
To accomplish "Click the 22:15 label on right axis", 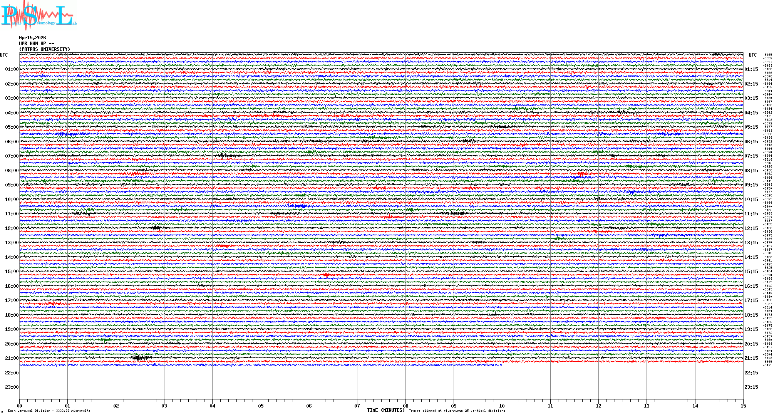I will pyautogui.click(x=751, y=373).
